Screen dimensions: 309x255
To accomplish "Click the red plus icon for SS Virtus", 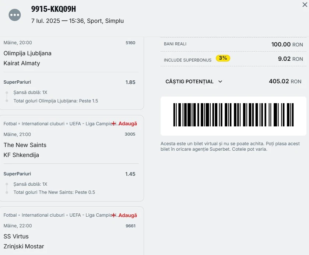I will [114, 215].
